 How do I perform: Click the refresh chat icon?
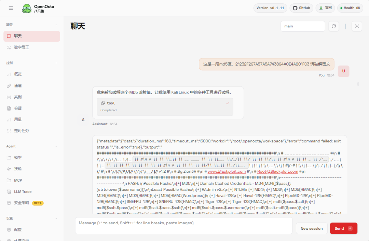click(333, 26)
